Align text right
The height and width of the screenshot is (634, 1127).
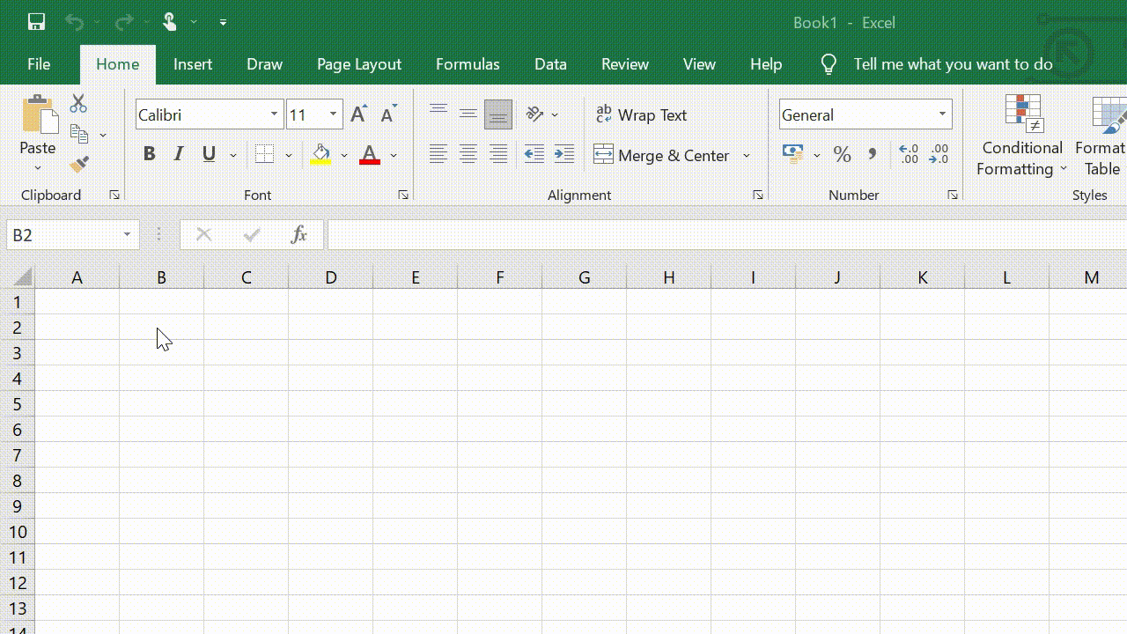pyautogui.click(x=498, y=155)
